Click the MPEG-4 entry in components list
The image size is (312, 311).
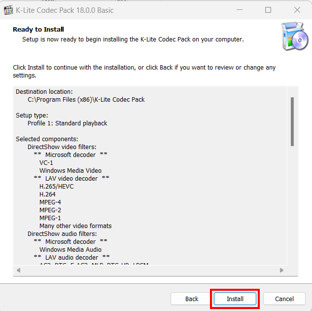tap(50, 202)
